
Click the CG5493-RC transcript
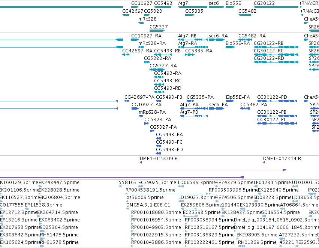(x=159, y=85)
